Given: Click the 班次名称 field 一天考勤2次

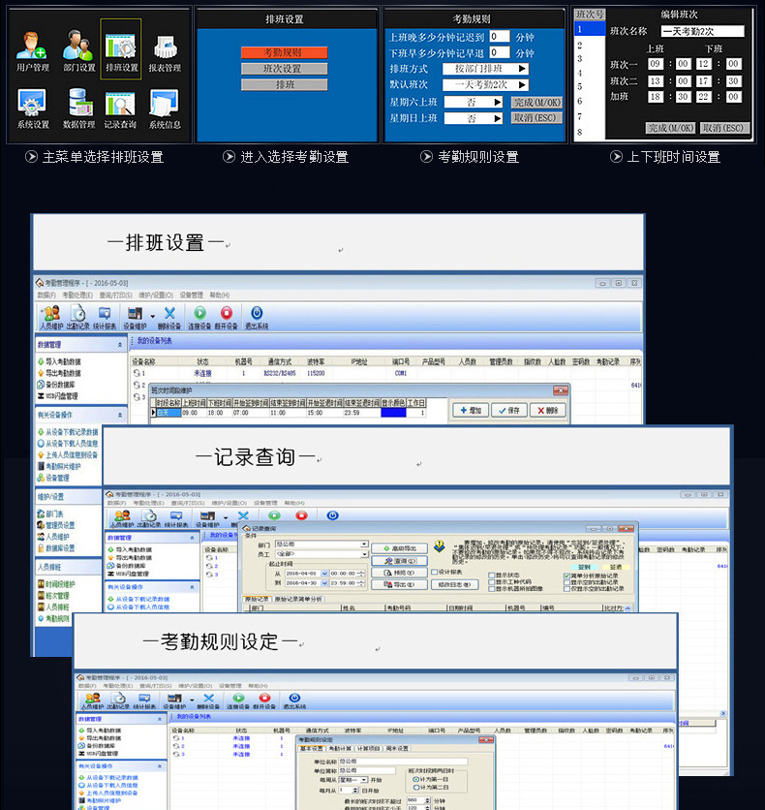Looking at the screenshot, I should pos(702,32).
